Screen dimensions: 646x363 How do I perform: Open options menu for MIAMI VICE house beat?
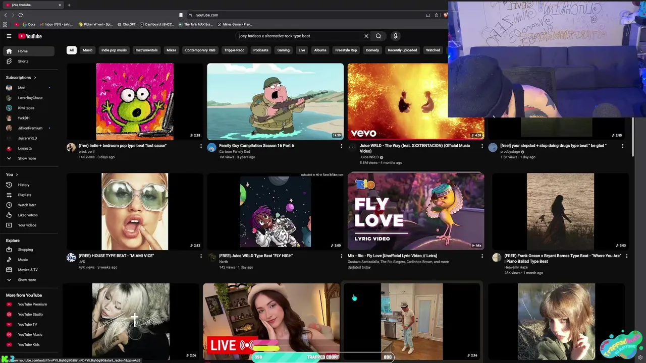(x=201, y=256)
